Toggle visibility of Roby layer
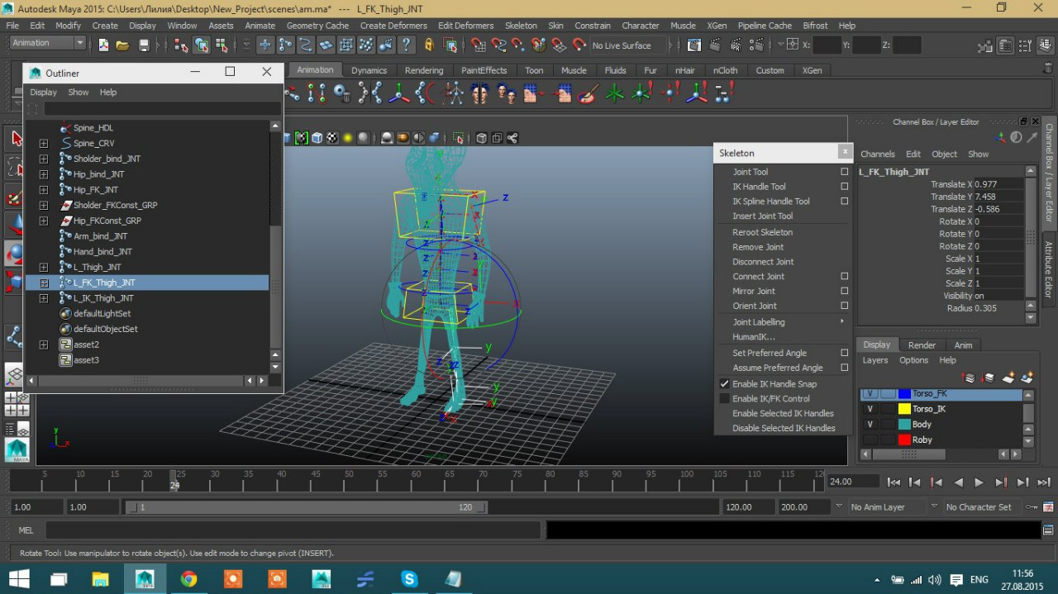1058x594 pixels. 870,440
